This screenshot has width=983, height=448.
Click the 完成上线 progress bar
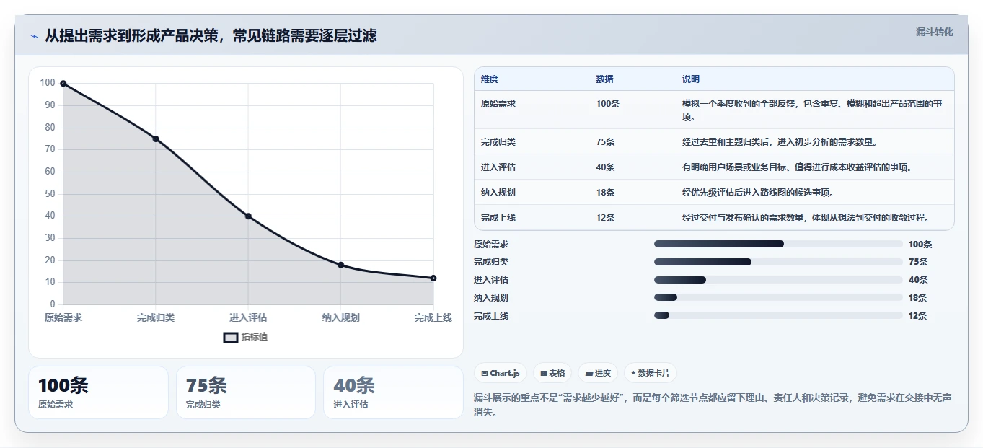pyautogui.click(x=778, y=315)
